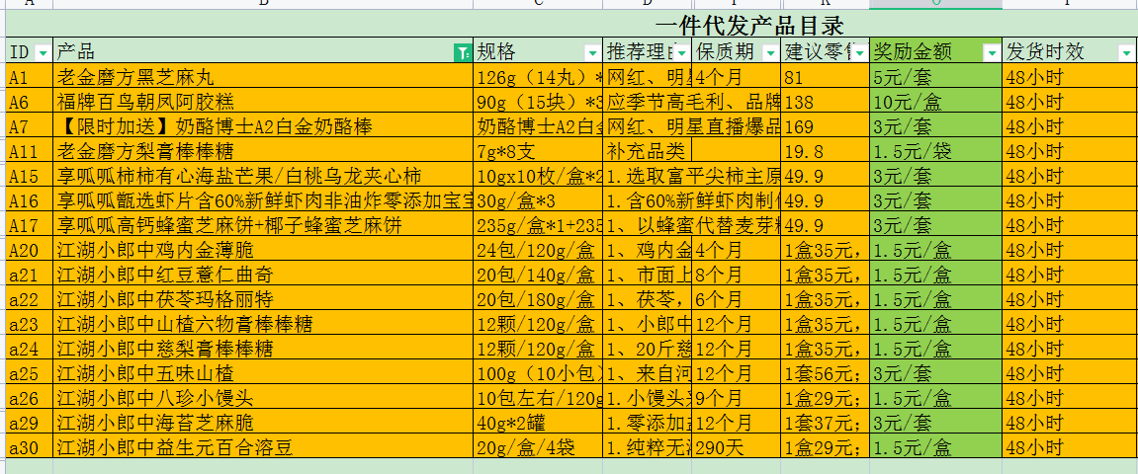Click ID cell A1

[x=30, y=77]
